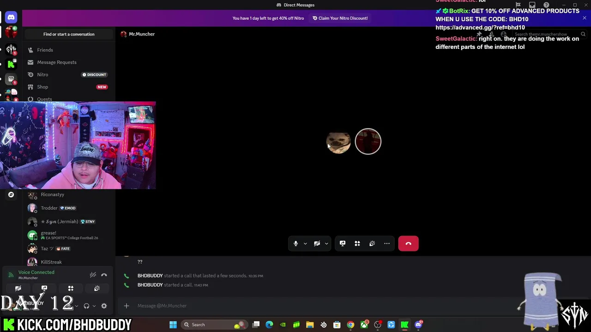The width and height of the screenshot is (591, 332).
Task: Toggle camera in voice connected panel
Action: click(x=18, y=288)
